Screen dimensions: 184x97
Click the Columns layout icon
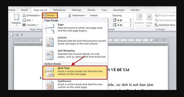click(24, 25)
